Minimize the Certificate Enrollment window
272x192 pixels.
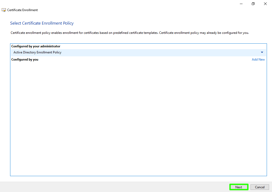pyautogui.click(x=241, y=4)
